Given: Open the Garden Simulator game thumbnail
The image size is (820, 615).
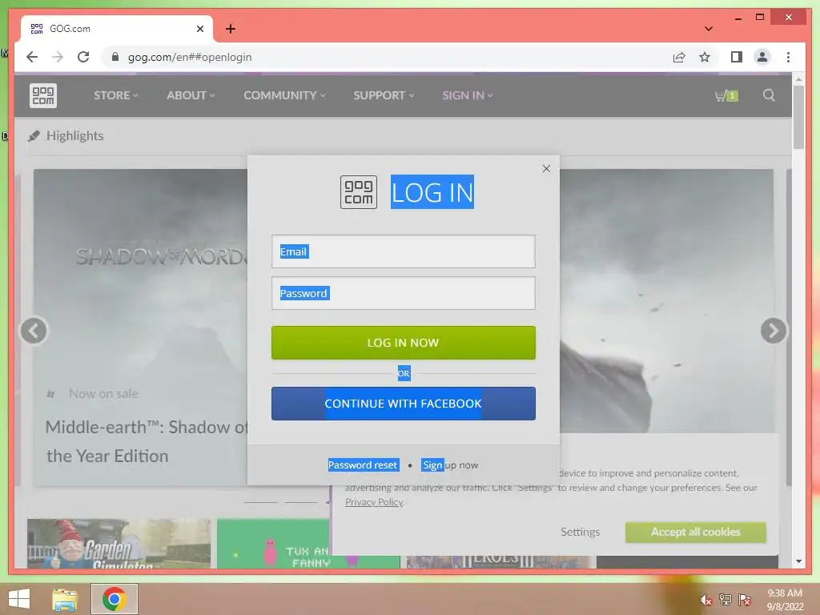Looking at the screenshot, I should coord(119,544).
